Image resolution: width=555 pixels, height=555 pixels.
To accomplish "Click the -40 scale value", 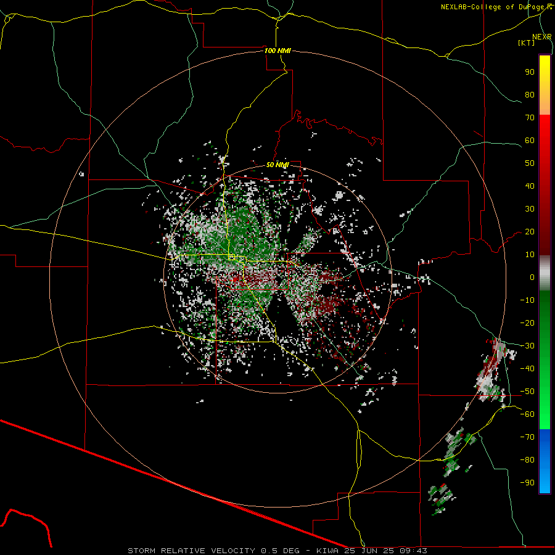I will tap(527, 369).
